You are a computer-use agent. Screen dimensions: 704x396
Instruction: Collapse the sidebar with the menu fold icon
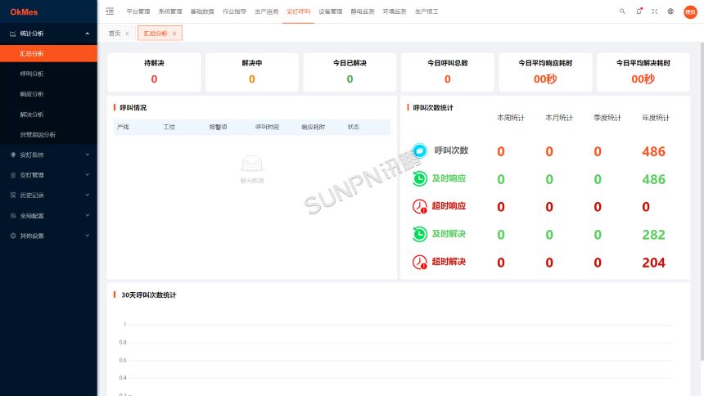click(x=110, y=11)
